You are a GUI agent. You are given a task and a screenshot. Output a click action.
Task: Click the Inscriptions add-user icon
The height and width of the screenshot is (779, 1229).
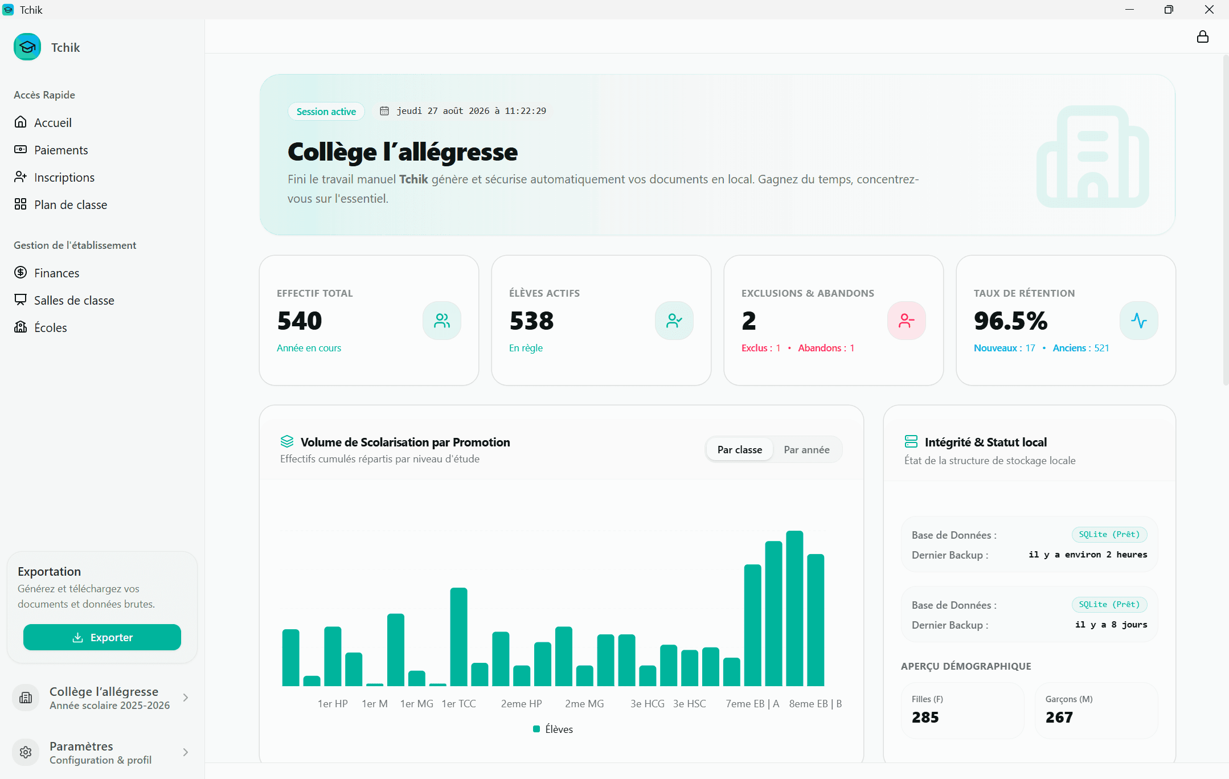[x=21, y=177]
